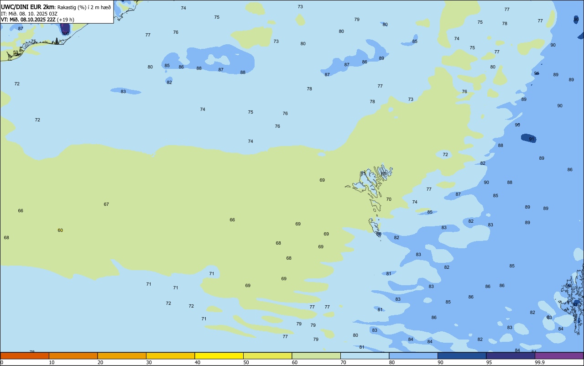Pick the light green 60–70 legend swatch
The width and height of the screenshot is (584, 366).
click(x=316, y=356)
